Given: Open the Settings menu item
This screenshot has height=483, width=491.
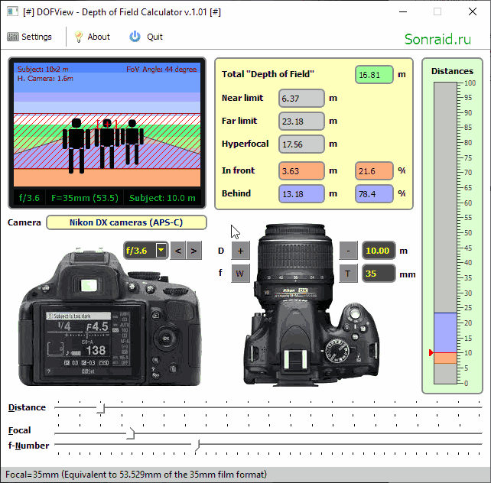Looking at the screenshot, I should (29, 37).
